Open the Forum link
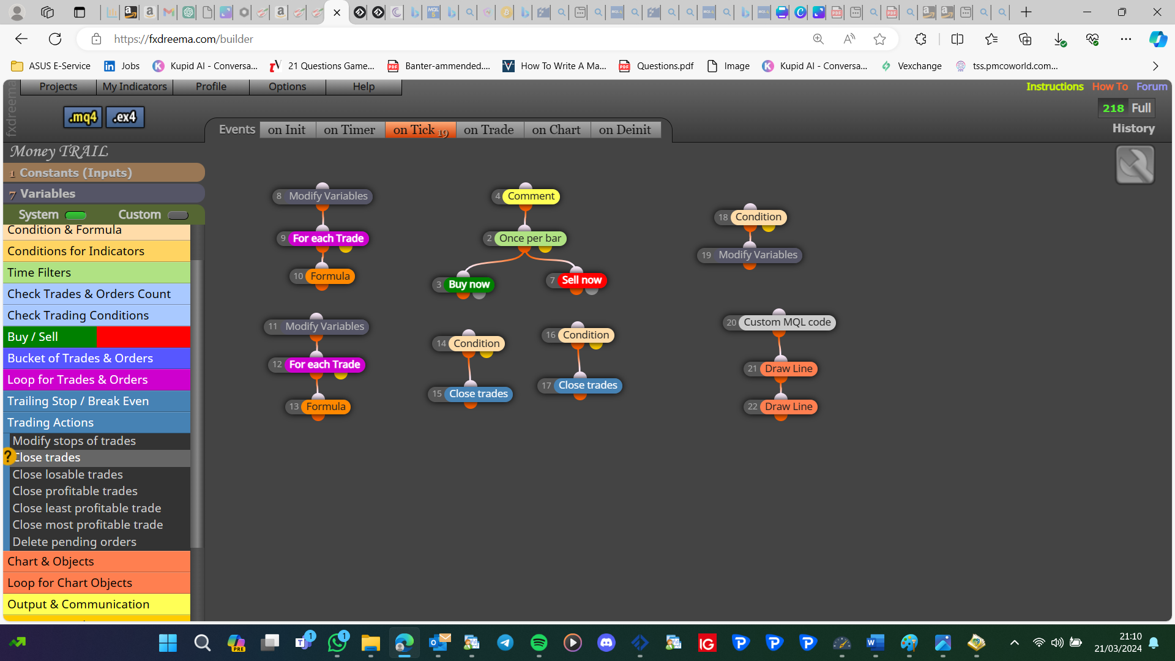 [x=1152, y=86]
